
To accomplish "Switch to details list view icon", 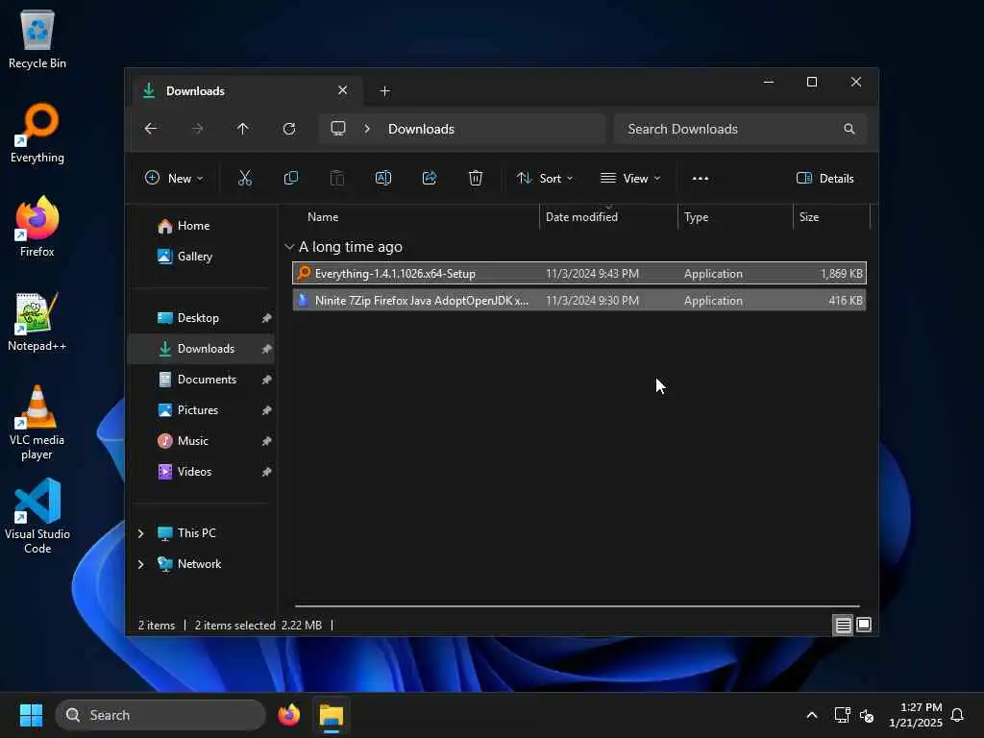I will coord(843,625).
